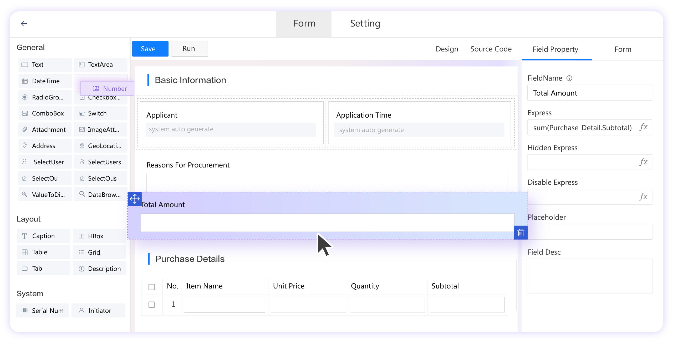Click the move handle on Total Amount field
673x347 pixels.
135,199
